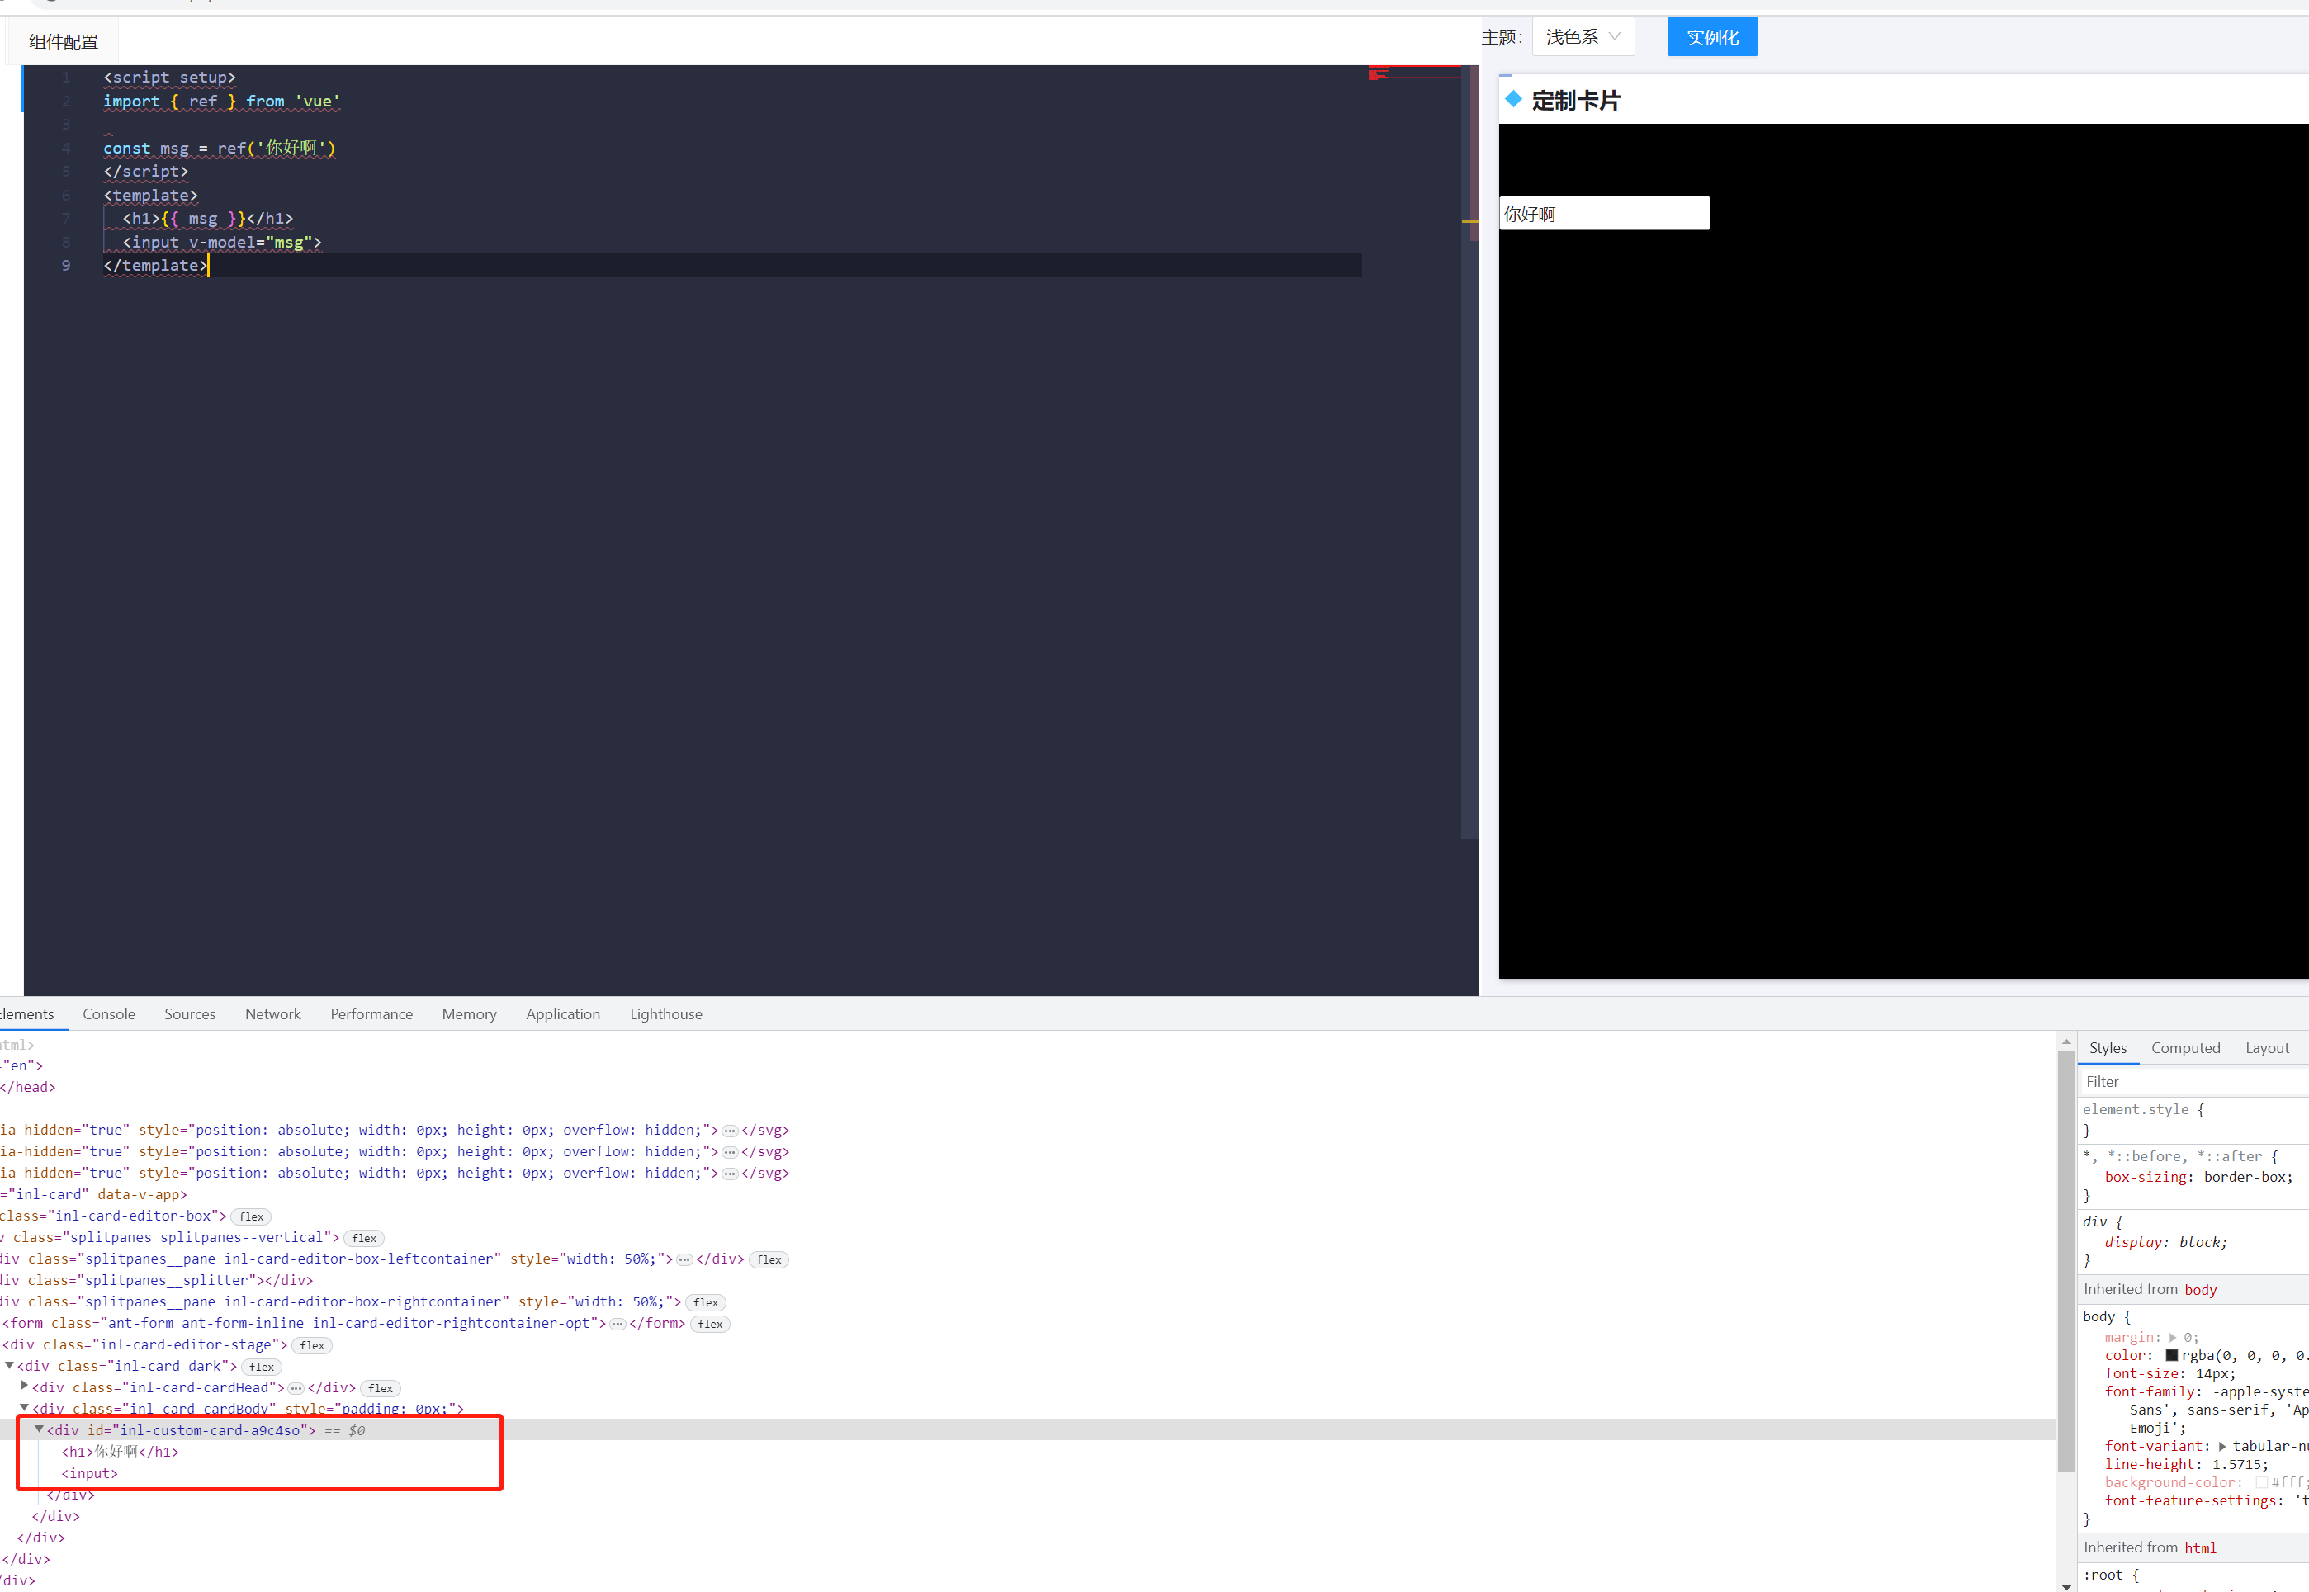Click the 实例化 button
2309x1592 pixels.
click(1710, 36)
